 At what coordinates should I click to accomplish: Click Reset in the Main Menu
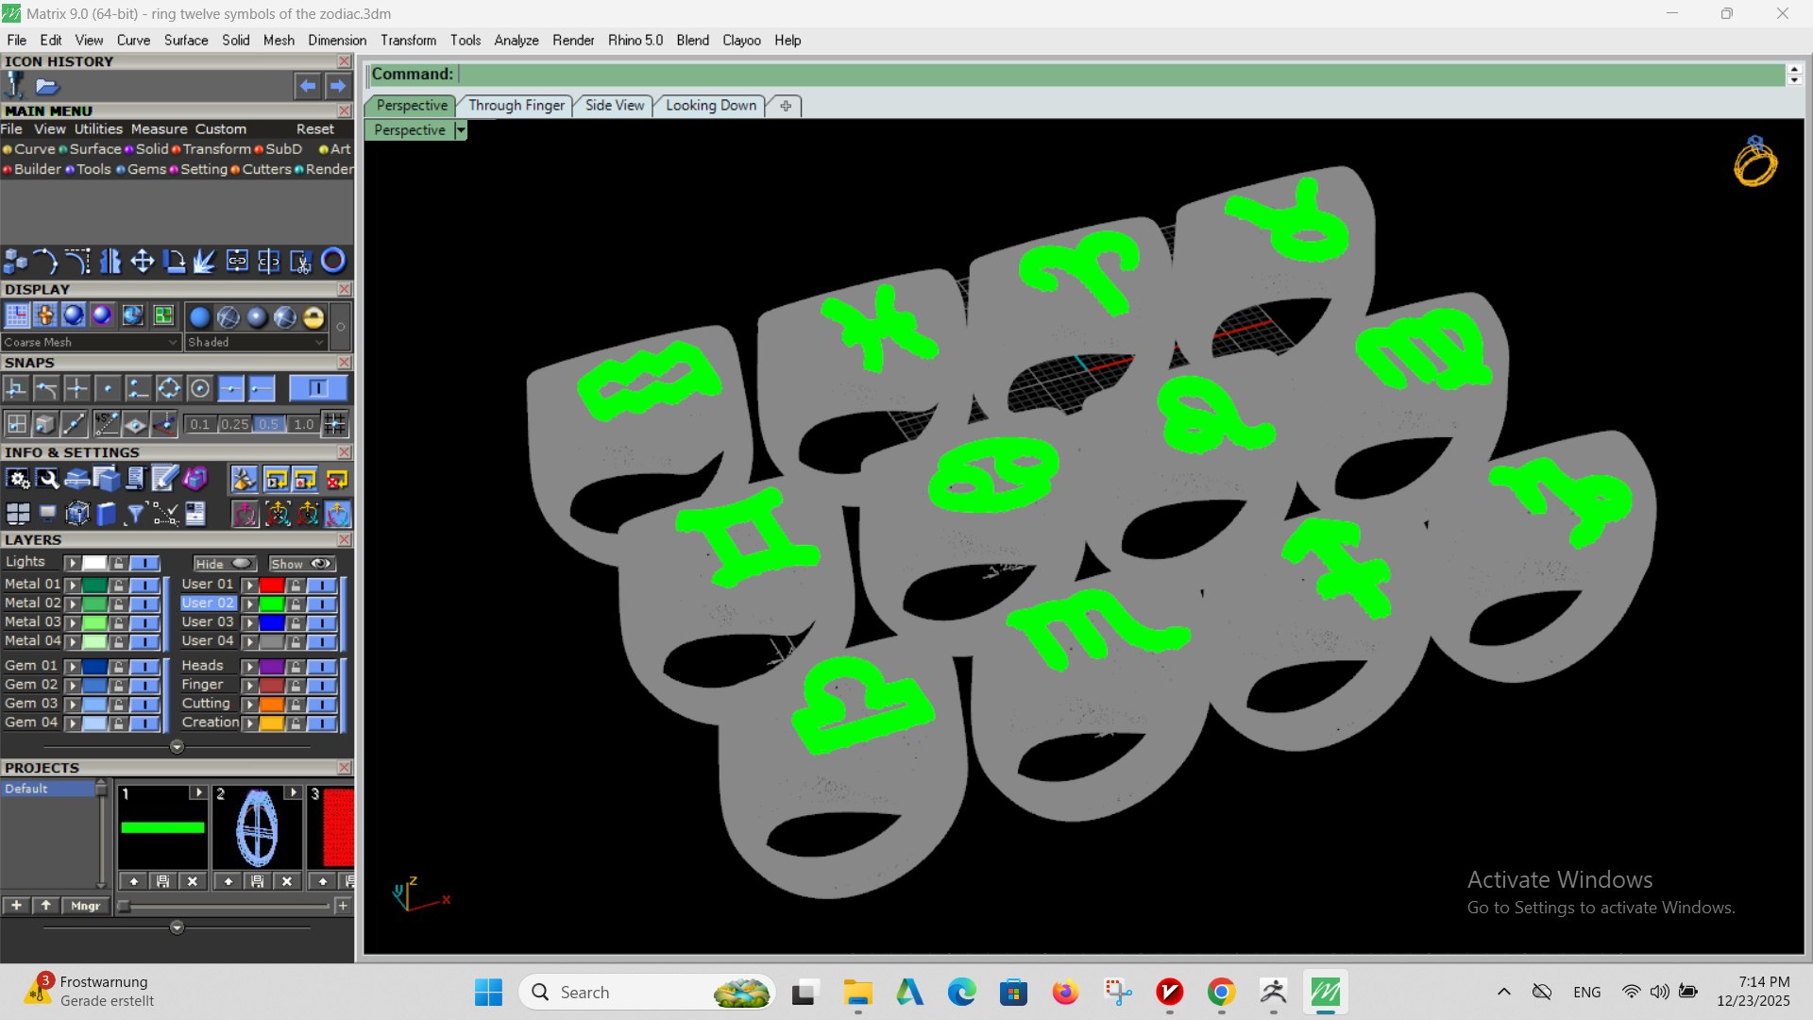315,129
